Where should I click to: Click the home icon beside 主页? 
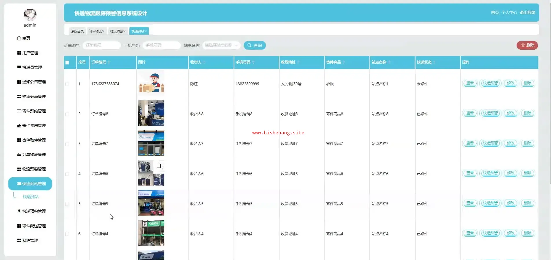(19, 38)
